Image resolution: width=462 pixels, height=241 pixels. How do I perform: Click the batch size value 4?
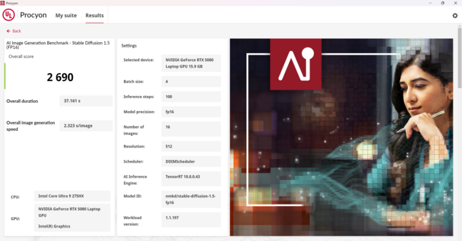pos(191,82)
